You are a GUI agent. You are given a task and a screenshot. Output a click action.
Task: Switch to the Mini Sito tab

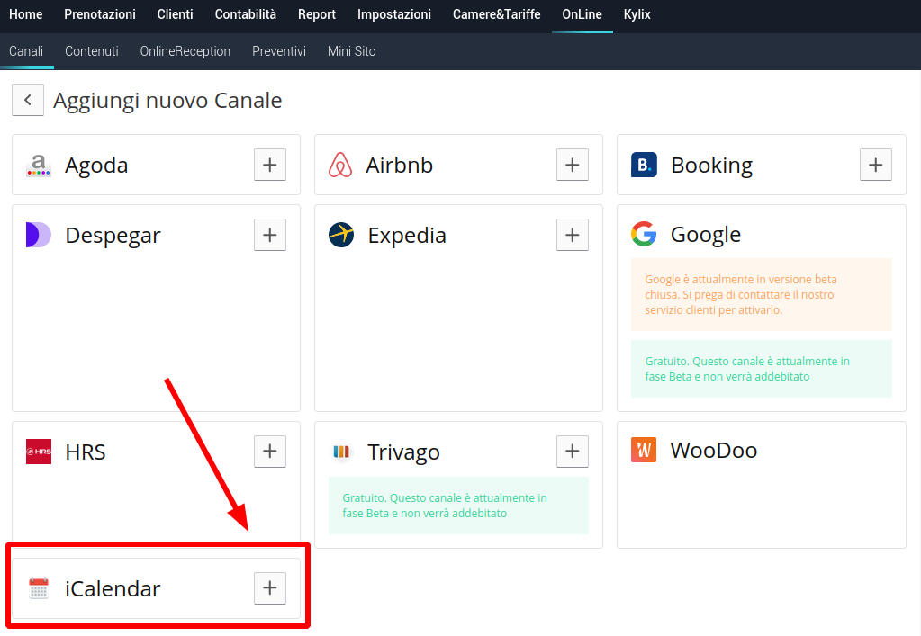tap(352, 51)
